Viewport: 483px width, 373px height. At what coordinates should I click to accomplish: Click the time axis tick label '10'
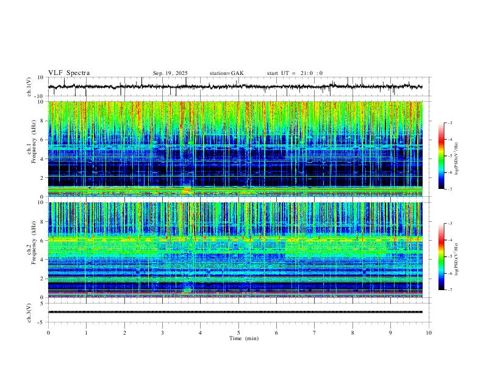coord(429,333)
